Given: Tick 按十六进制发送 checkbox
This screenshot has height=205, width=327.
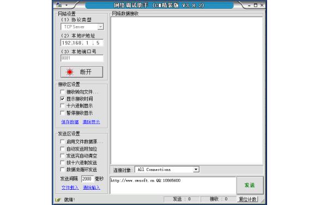Looking at the screenshot, I should 62,163.
